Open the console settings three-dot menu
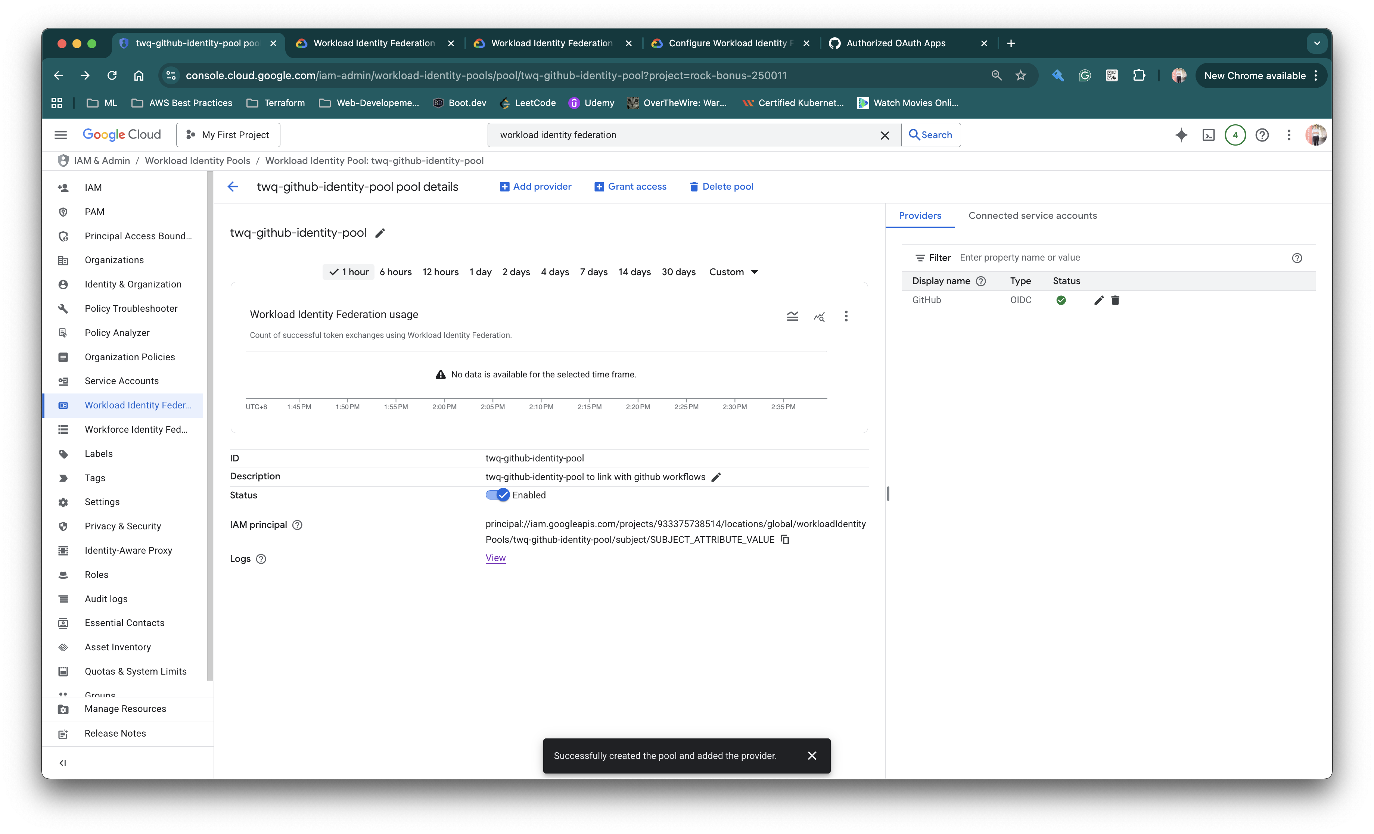The height and width of the screenshot is (834, 1374). pos(1288,135)
